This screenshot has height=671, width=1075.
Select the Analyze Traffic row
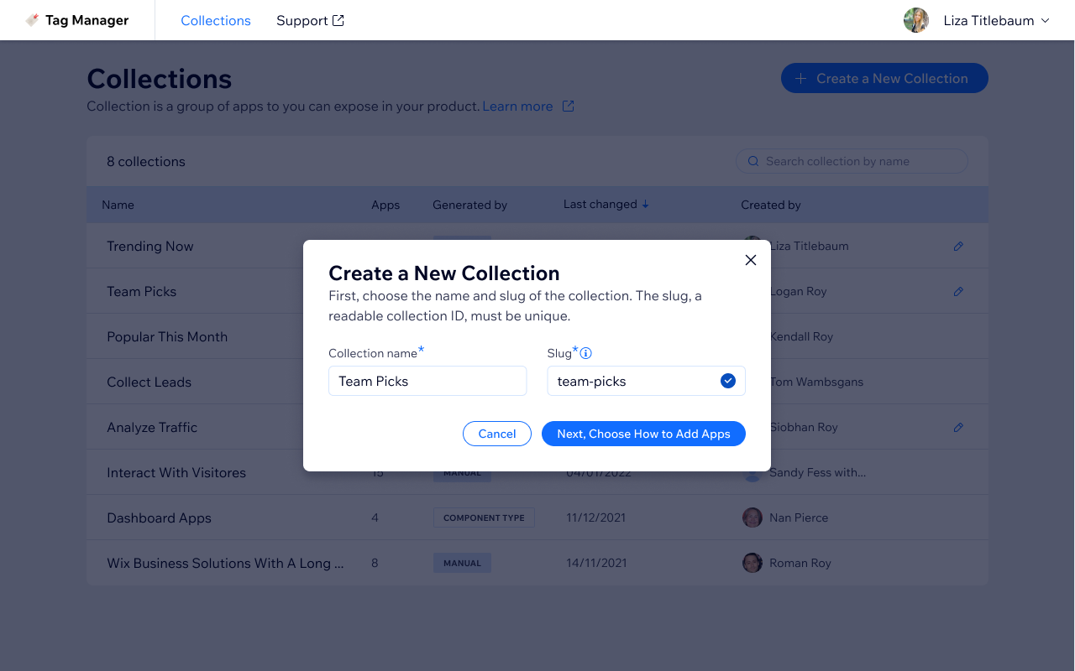click(x=152, y=428)
